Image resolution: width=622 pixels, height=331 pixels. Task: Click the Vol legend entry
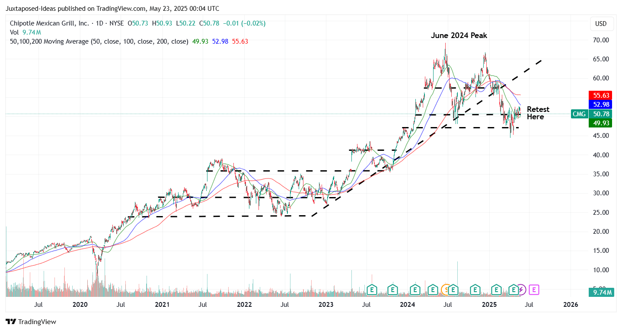(15, 32)
